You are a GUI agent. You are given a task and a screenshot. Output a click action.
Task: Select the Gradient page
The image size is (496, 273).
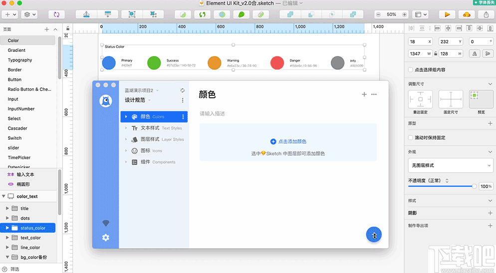click(17, 50)
